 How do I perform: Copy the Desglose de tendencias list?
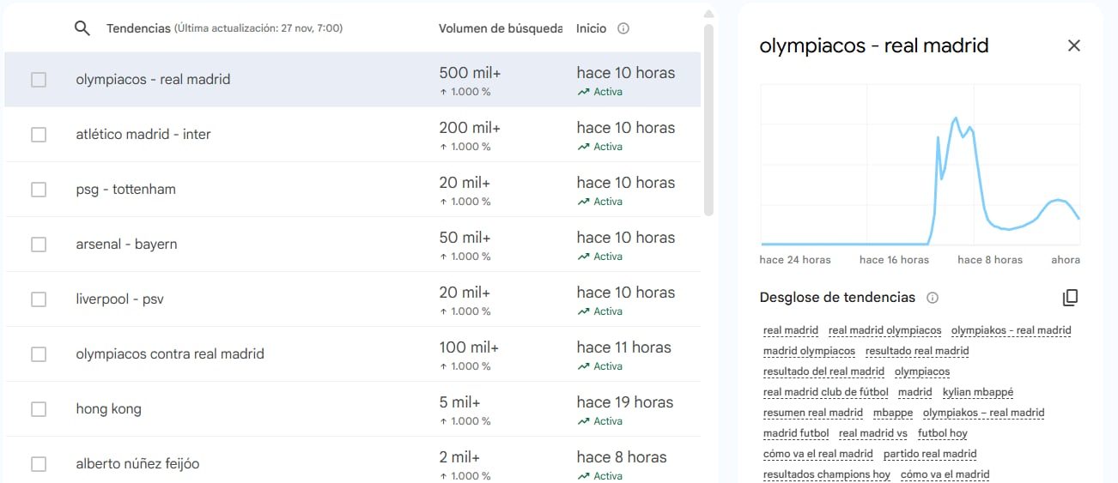(1070, 298)
